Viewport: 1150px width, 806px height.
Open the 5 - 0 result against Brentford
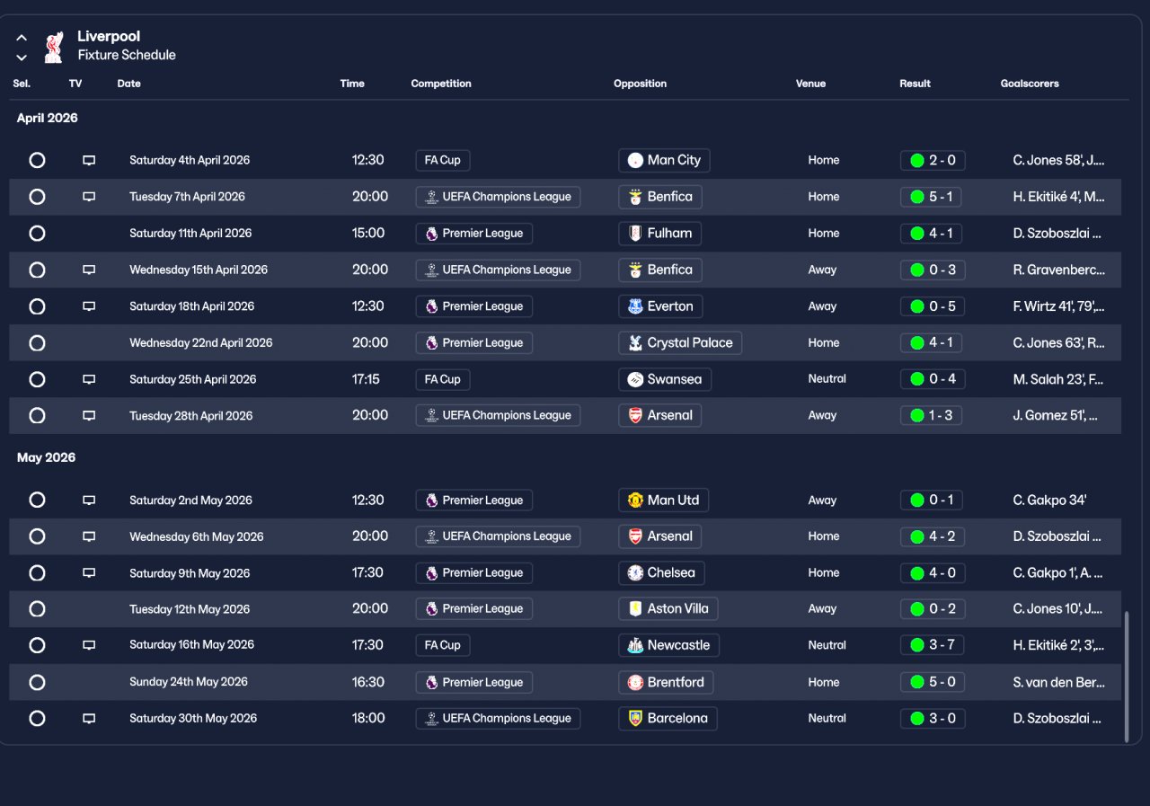(x=933, y=682)
